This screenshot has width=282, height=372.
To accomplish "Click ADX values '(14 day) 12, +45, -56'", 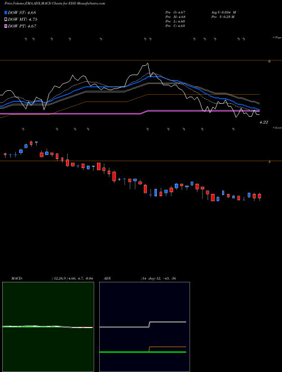I will pos(158,278).
